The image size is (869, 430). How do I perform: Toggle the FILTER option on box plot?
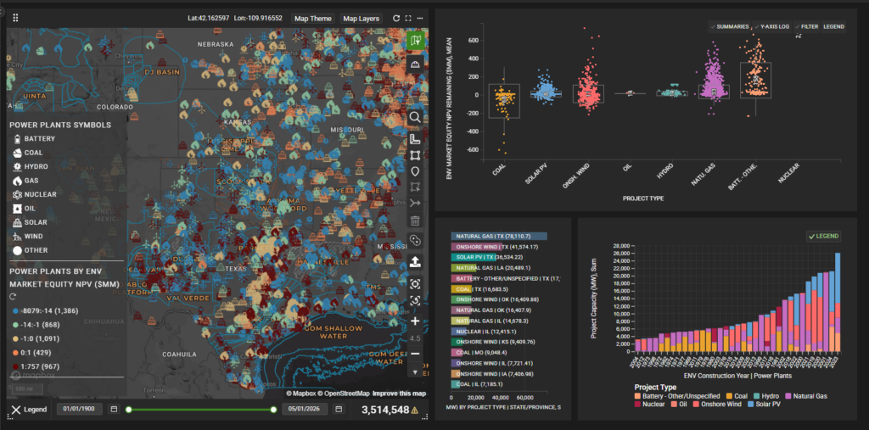click(x=806, y=26)
